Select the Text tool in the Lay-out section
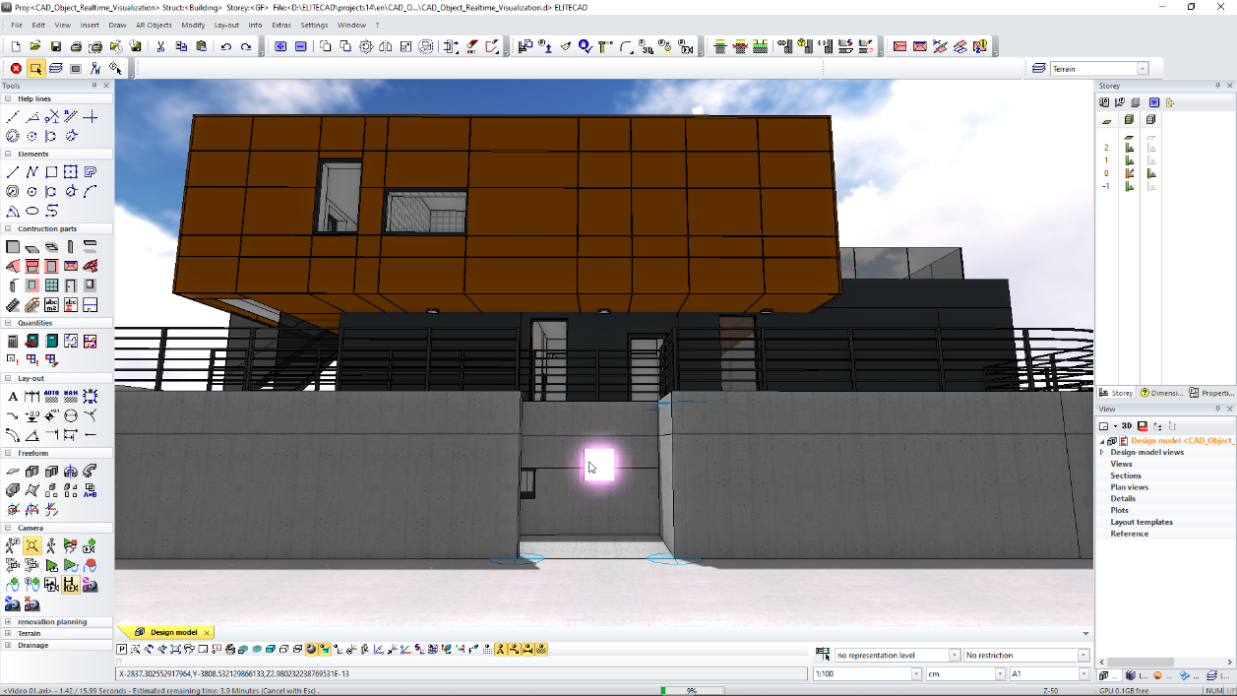1237x696 pixels. click(x=12, y=396)
